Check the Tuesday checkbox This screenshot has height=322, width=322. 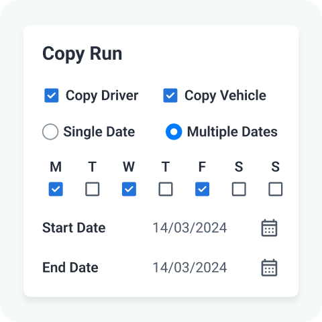[x=93, y=189]
